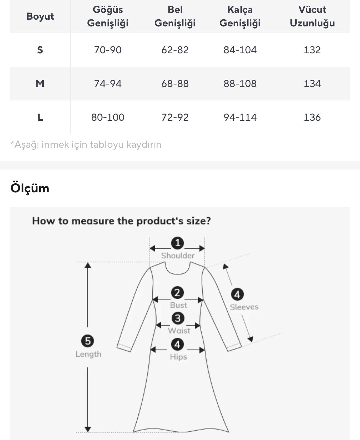Click the Vücut Uzunluğu column header
This screenshot has width=360, height=440.
312,16
